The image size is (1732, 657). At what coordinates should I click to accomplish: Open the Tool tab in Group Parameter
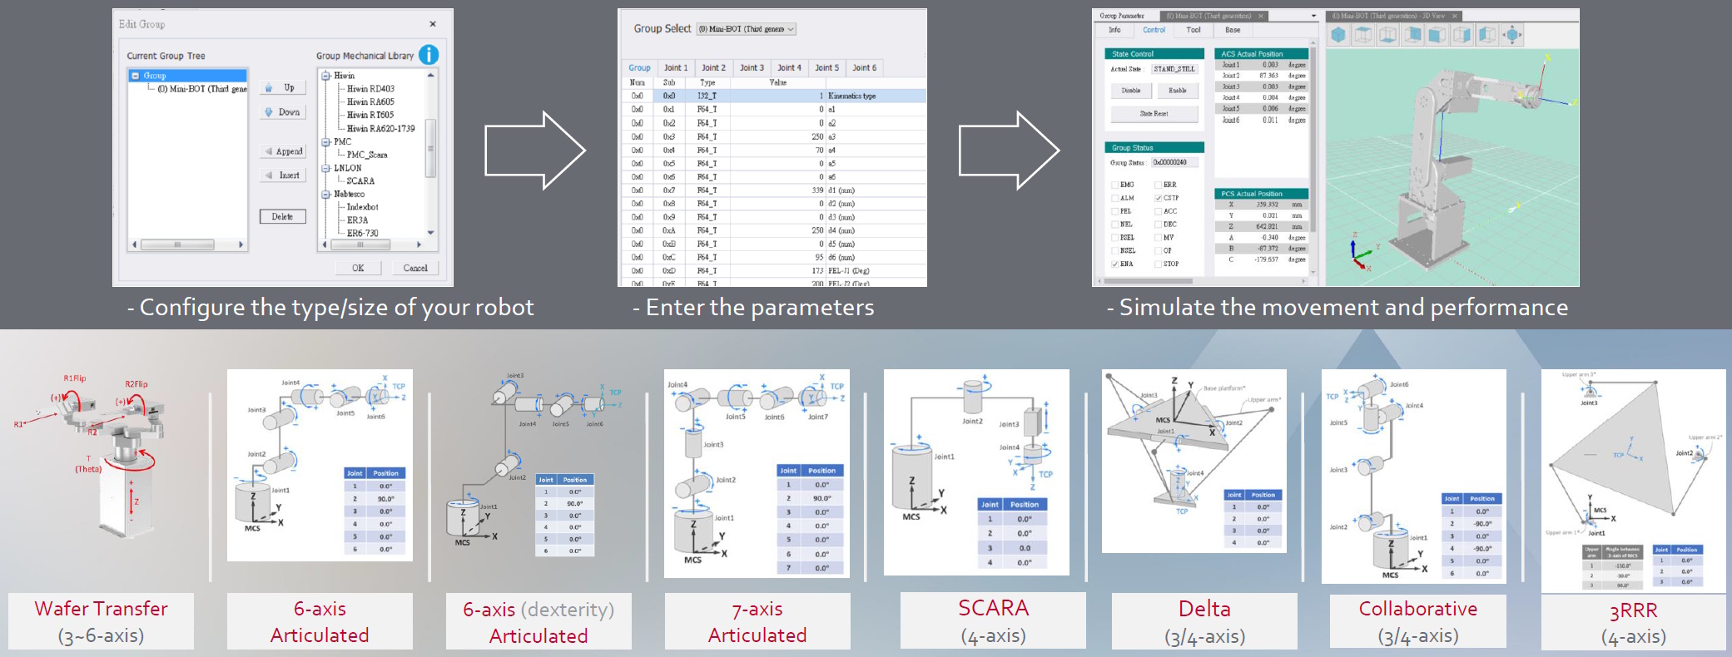click(1193, 30)
